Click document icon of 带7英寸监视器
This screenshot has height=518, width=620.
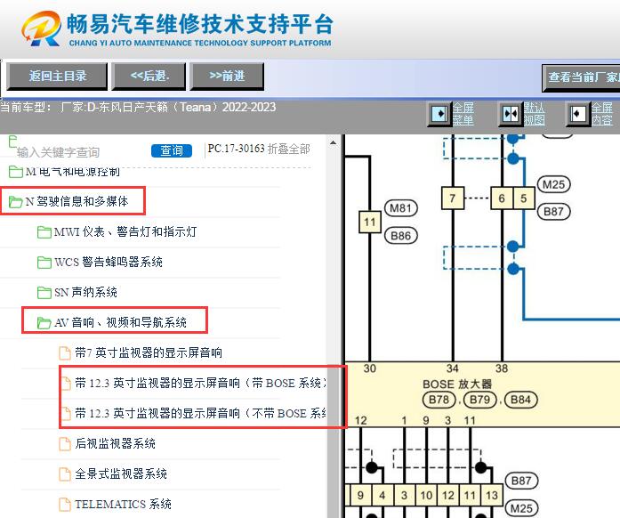64,353
